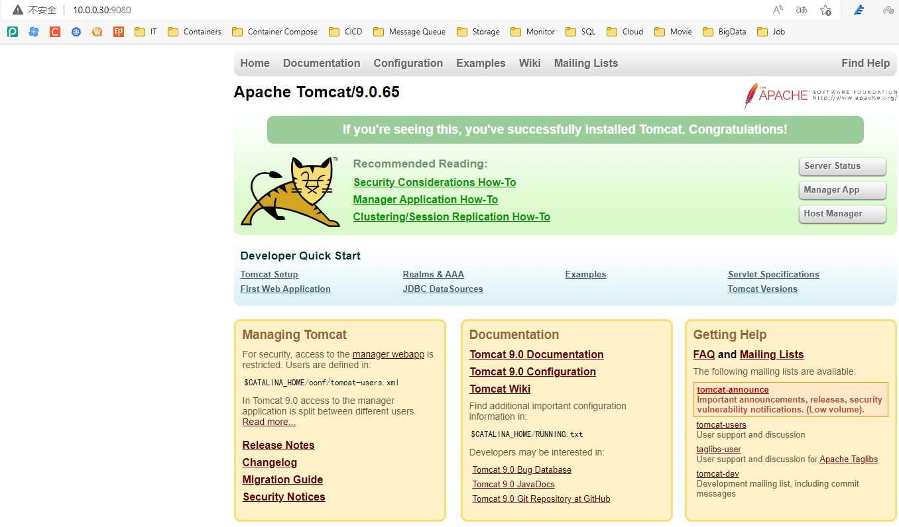Open the tomcat-announce mailing list link
This screenshot has width=899, height=527.
tap(733, 390)
